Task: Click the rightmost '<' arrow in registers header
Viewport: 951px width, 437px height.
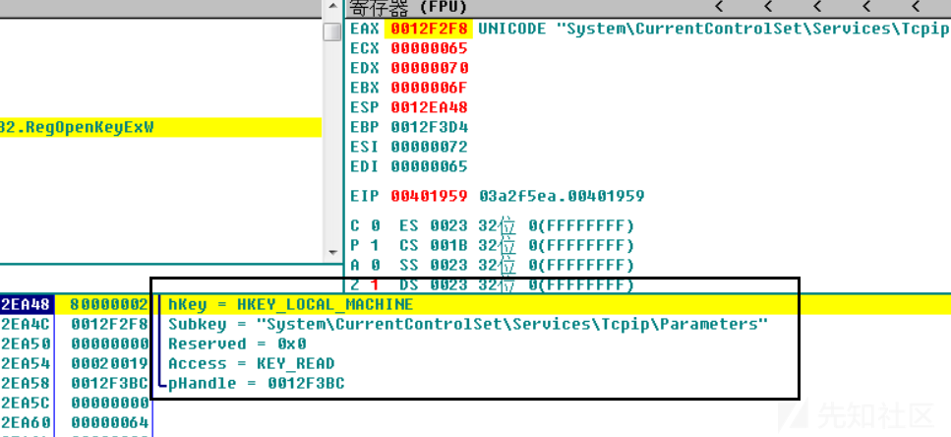Action: point(917,7)
